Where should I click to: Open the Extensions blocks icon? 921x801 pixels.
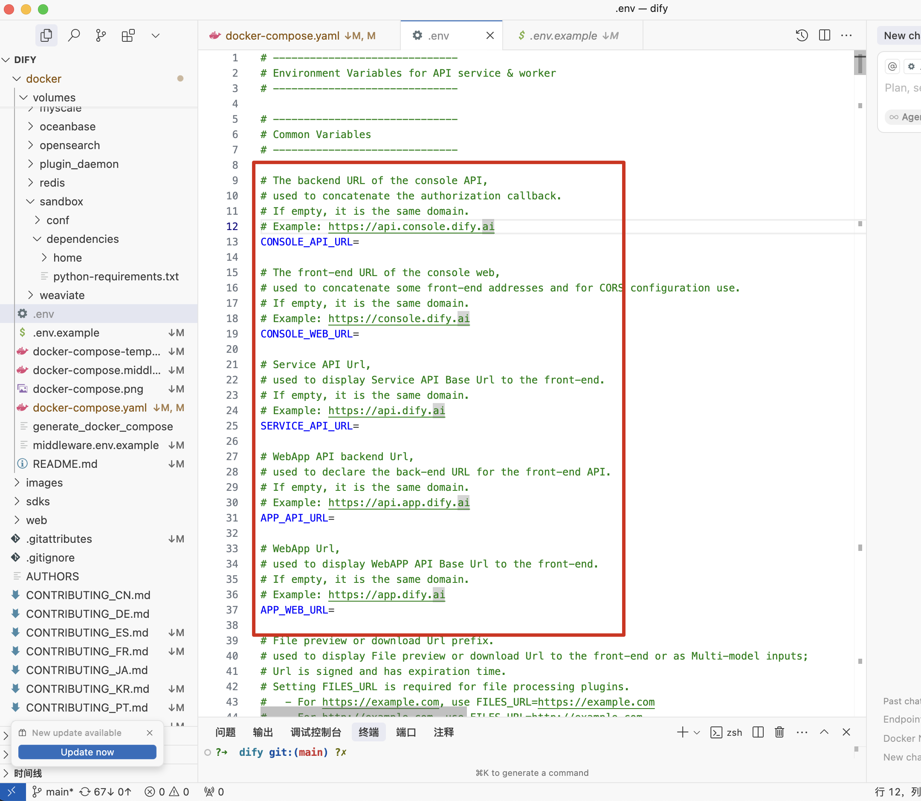pos(128,35)
